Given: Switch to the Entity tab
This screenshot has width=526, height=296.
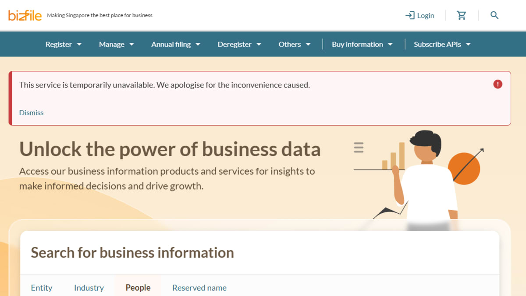Looking at the screenshot, I should [42, 288].
